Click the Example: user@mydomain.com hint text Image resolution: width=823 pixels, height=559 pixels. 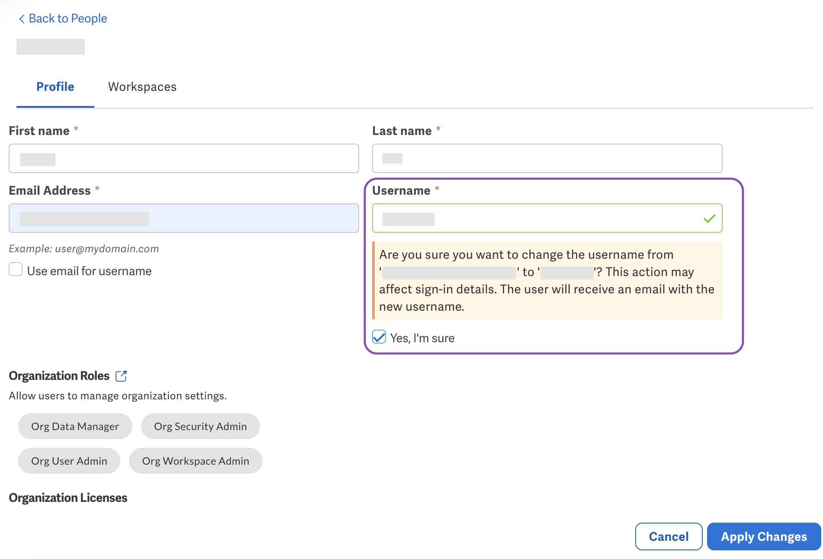pos(84,249)
